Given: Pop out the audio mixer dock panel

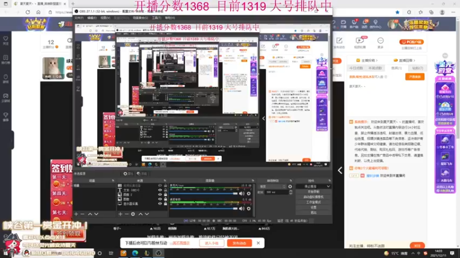Looking at the screenshot, I should click(x=253, y=181).
